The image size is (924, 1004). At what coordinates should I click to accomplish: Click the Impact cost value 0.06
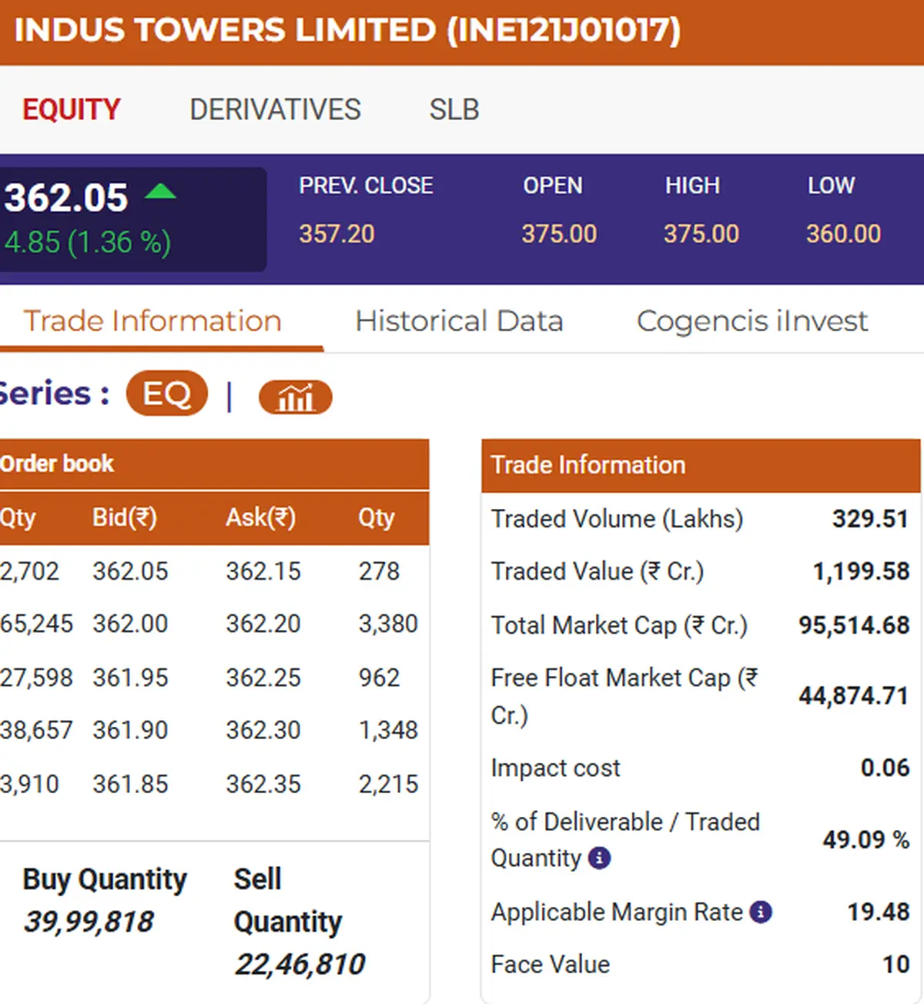[x=885, y=768]
